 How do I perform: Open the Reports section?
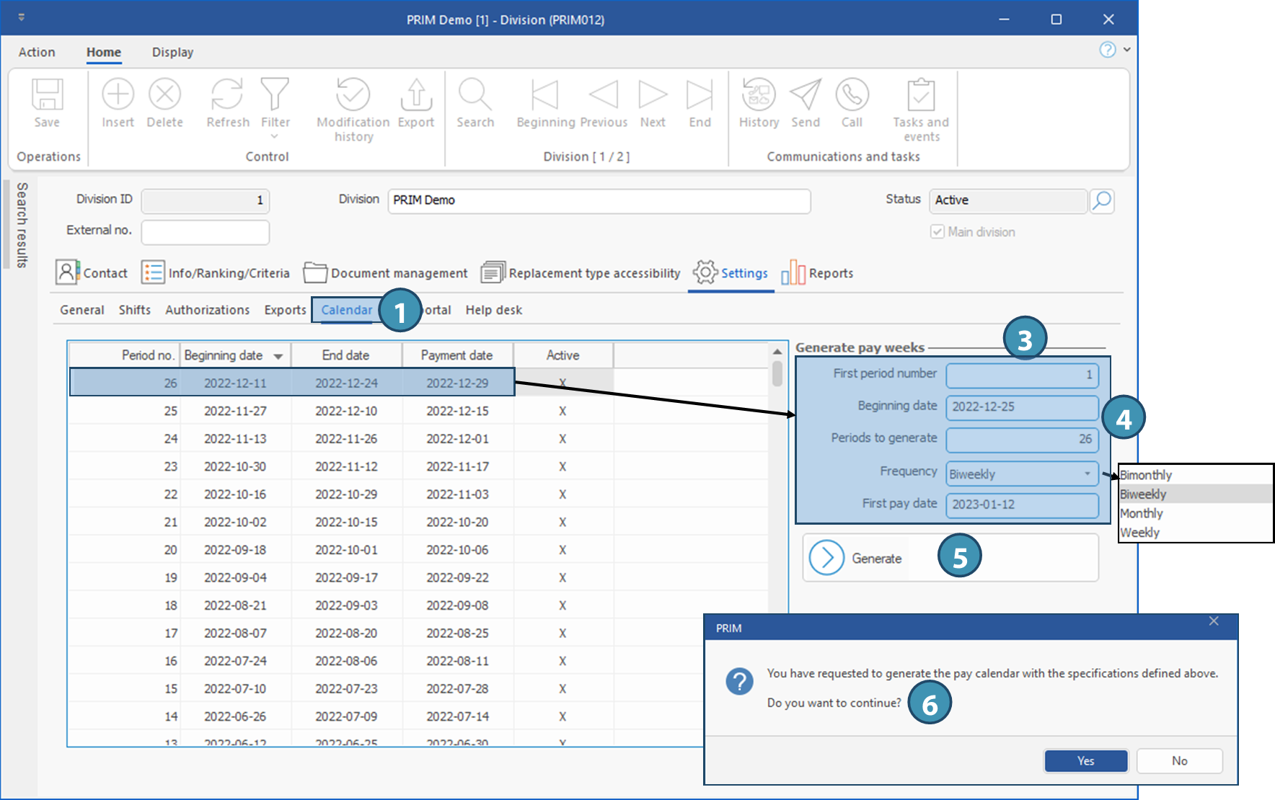click(818, 273)
